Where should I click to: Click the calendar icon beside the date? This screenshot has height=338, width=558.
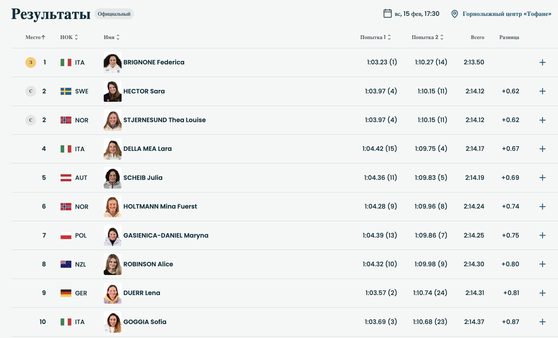pos(387,13)
